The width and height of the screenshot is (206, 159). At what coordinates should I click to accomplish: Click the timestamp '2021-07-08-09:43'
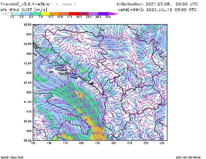tap(188, 157)
